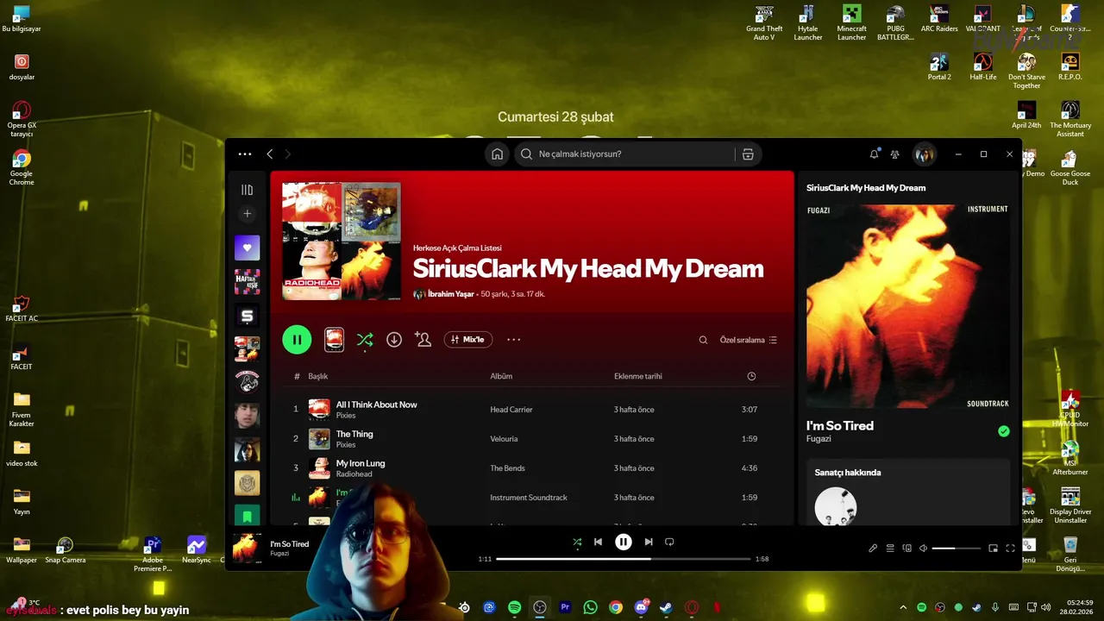Open playlist more options ellipsis
The width and height of the screenshot is (1104, 621).
514,340
